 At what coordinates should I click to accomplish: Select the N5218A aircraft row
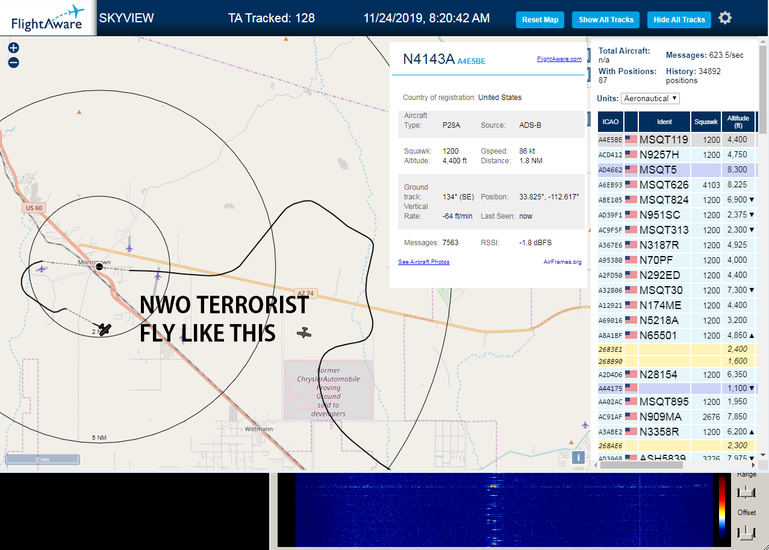[677, 320]
